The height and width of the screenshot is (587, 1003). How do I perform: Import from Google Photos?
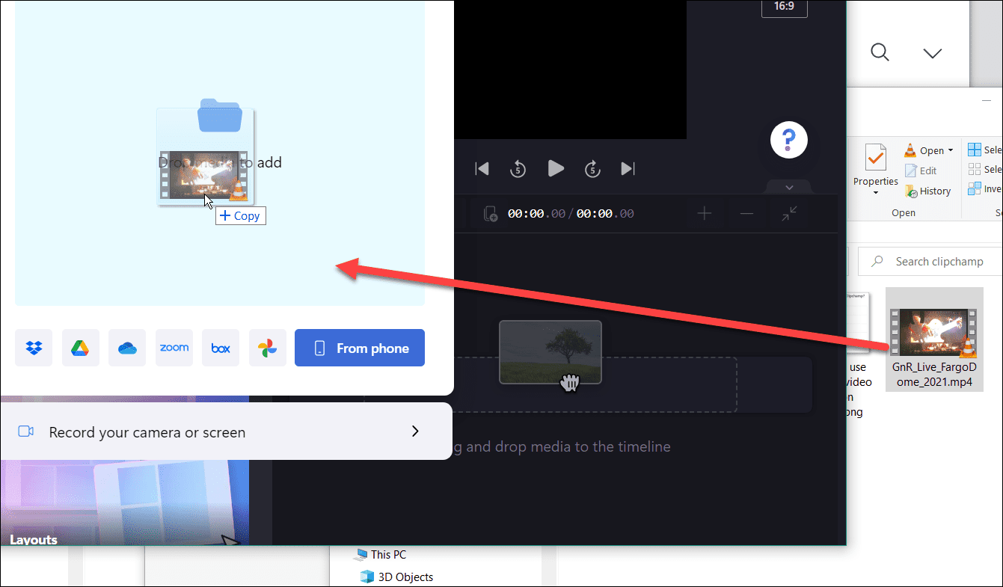tap(267, 348)
